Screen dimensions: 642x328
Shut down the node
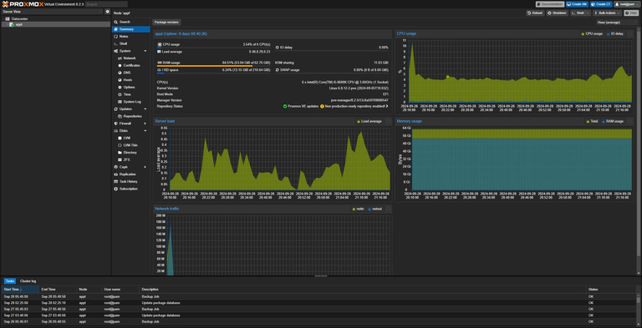(558, 13)
